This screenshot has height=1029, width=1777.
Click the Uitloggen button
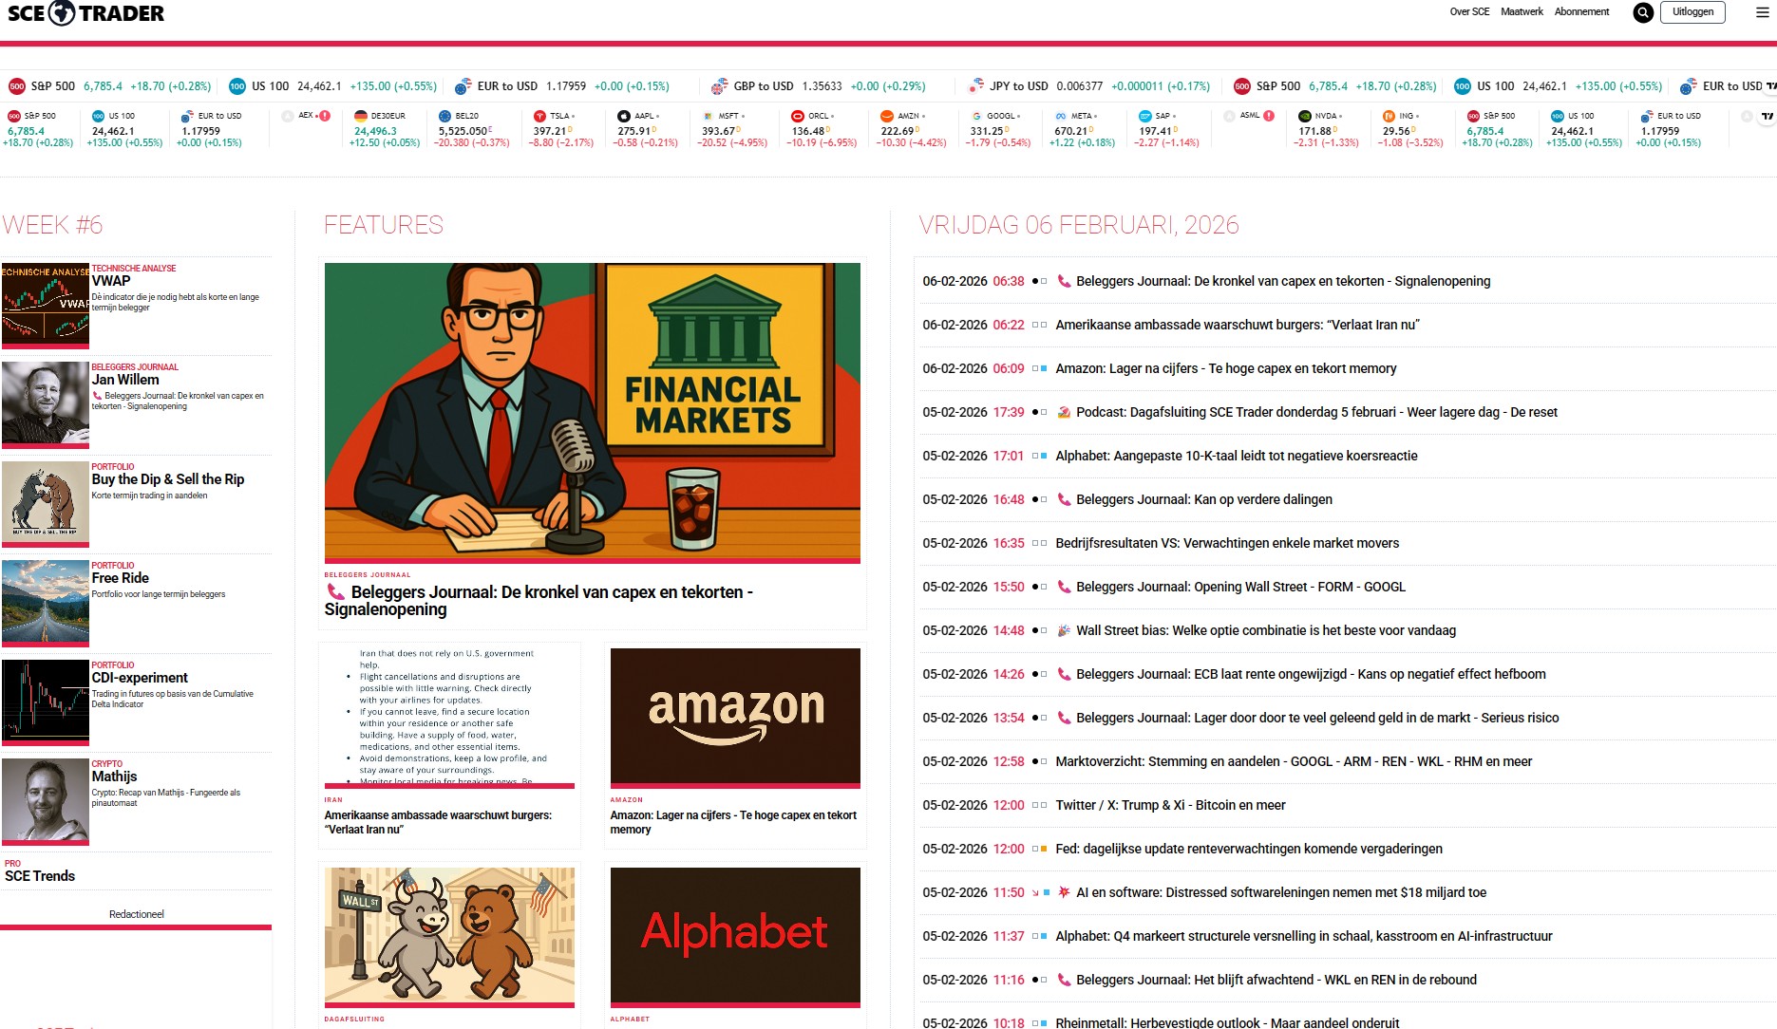[1692, 12]
